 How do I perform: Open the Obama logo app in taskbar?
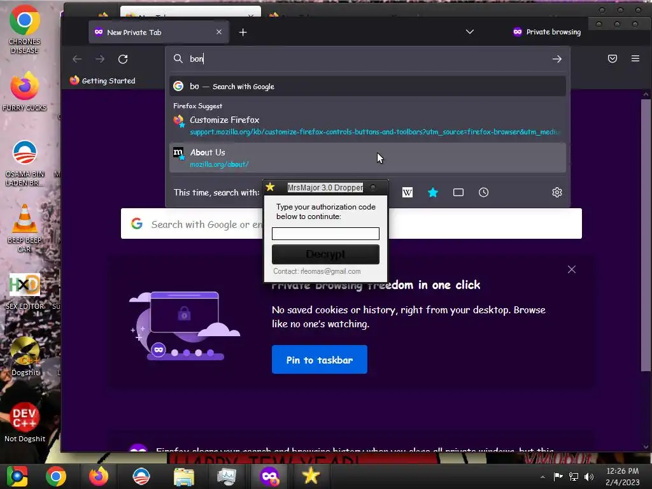pos(141,476)
